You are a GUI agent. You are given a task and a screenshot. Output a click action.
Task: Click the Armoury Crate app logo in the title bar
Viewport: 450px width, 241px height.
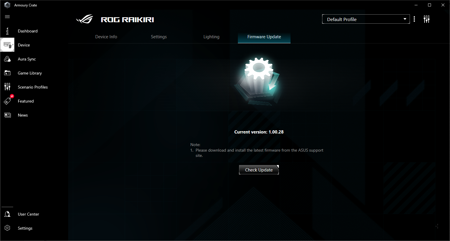pyautogui.click(x=7, y=5)
